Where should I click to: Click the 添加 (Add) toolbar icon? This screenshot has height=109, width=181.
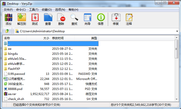(x=8, y=17)
